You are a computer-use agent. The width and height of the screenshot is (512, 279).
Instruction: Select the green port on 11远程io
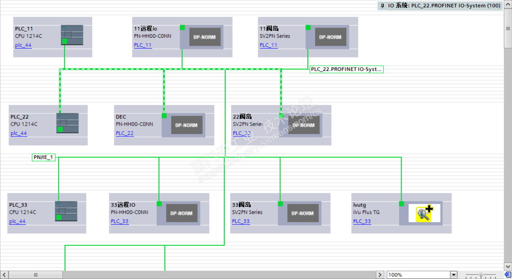coord(182,28)
